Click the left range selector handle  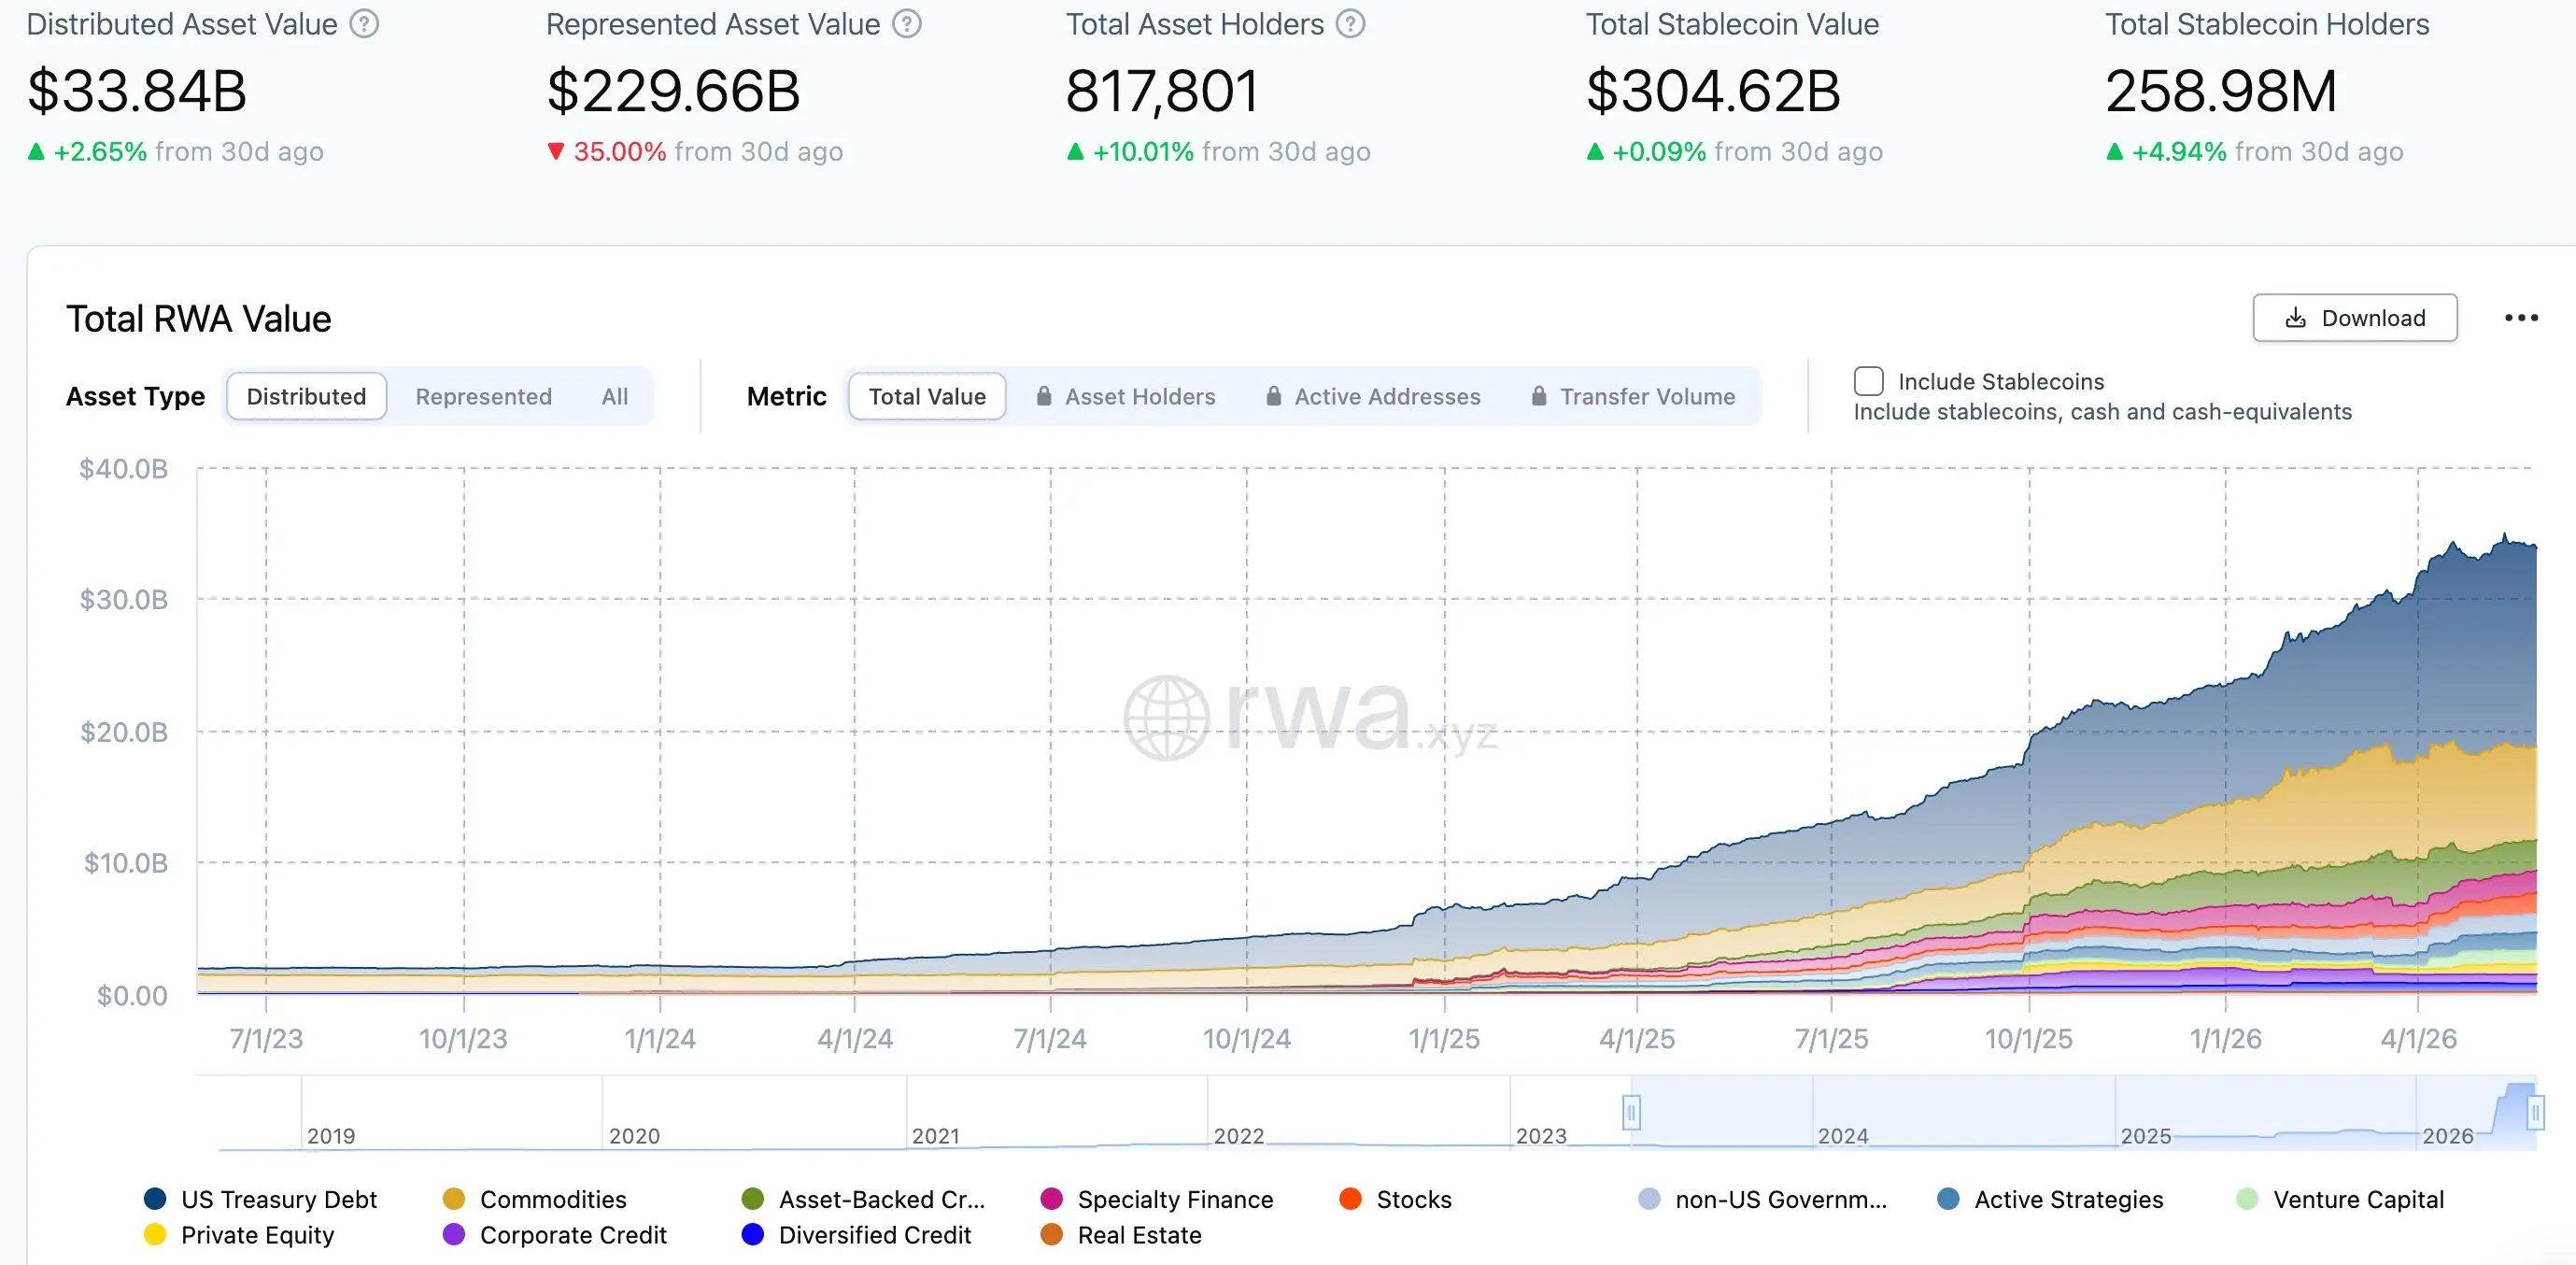pos(1631,1112)
